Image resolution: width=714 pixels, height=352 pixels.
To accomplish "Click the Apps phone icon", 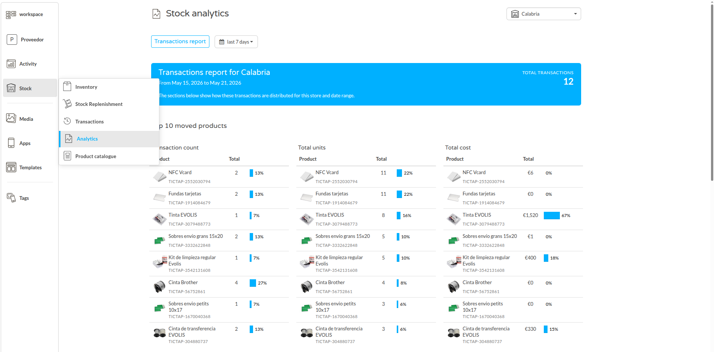I will (x=11, y=143).
